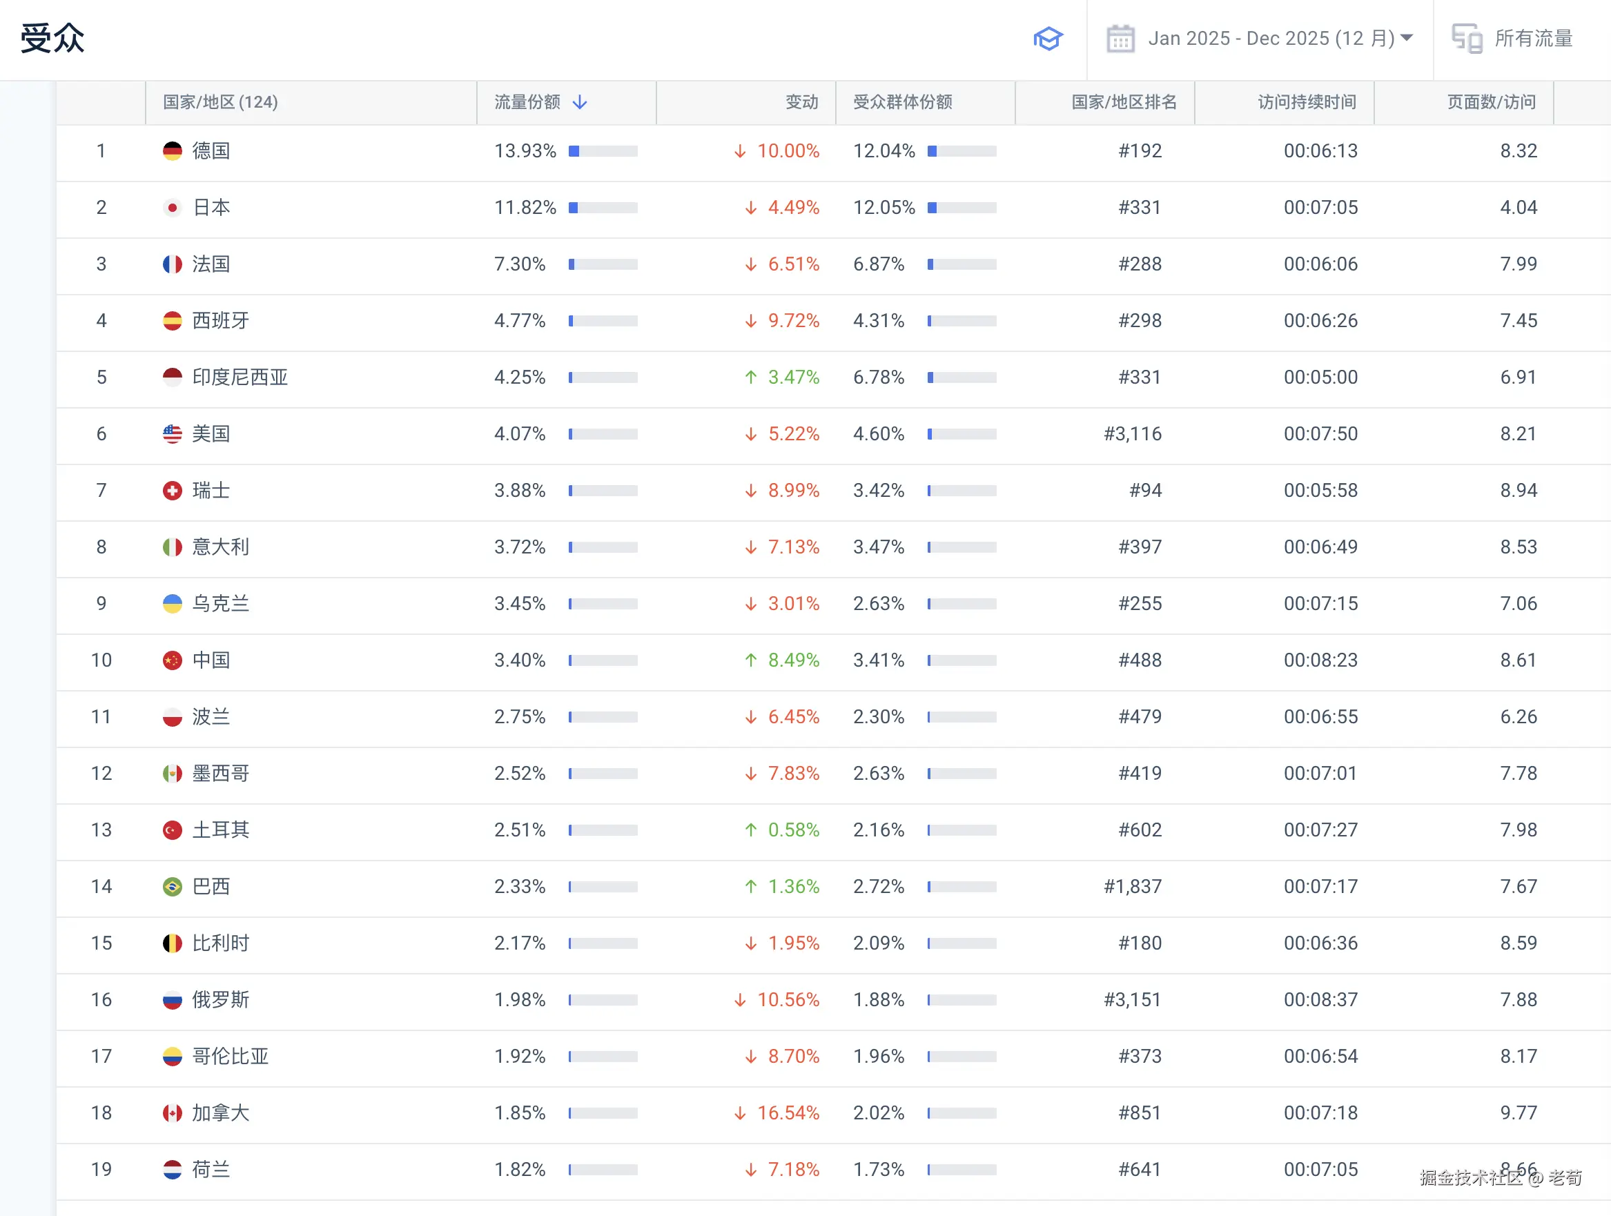Click the Brazil flag icon

click(172, 886)
